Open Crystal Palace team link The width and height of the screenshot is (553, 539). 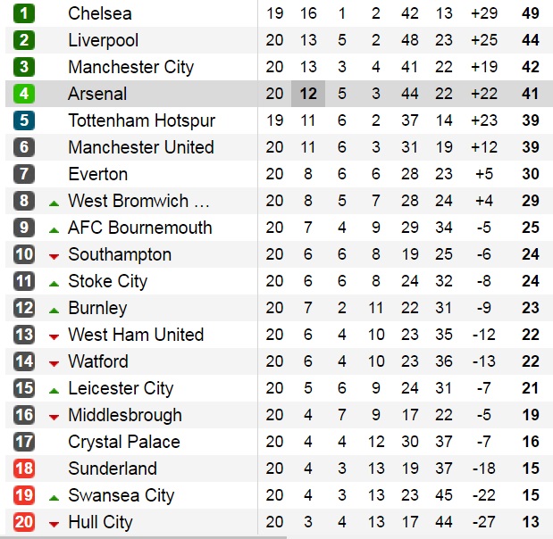[x=123, y=442]
